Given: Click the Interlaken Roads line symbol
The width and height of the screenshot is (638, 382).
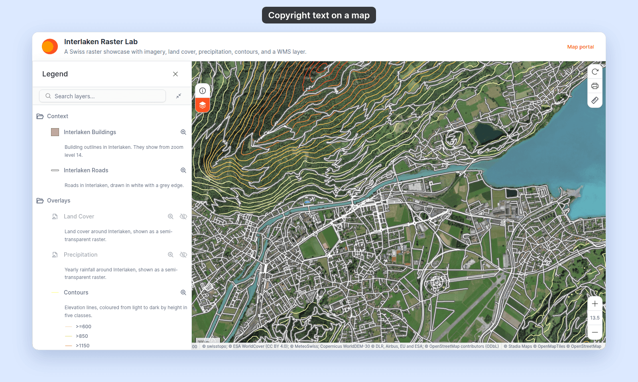Looking at the screenshot, I should (x=55, y=170).
